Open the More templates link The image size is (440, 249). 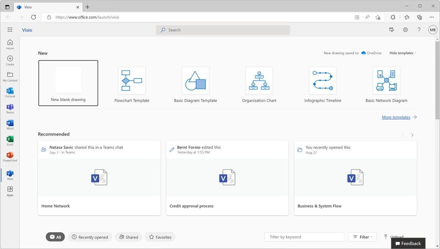[x=399, y=117]
